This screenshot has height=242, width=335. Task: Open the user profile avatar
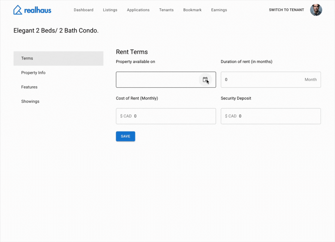point(316,10)
